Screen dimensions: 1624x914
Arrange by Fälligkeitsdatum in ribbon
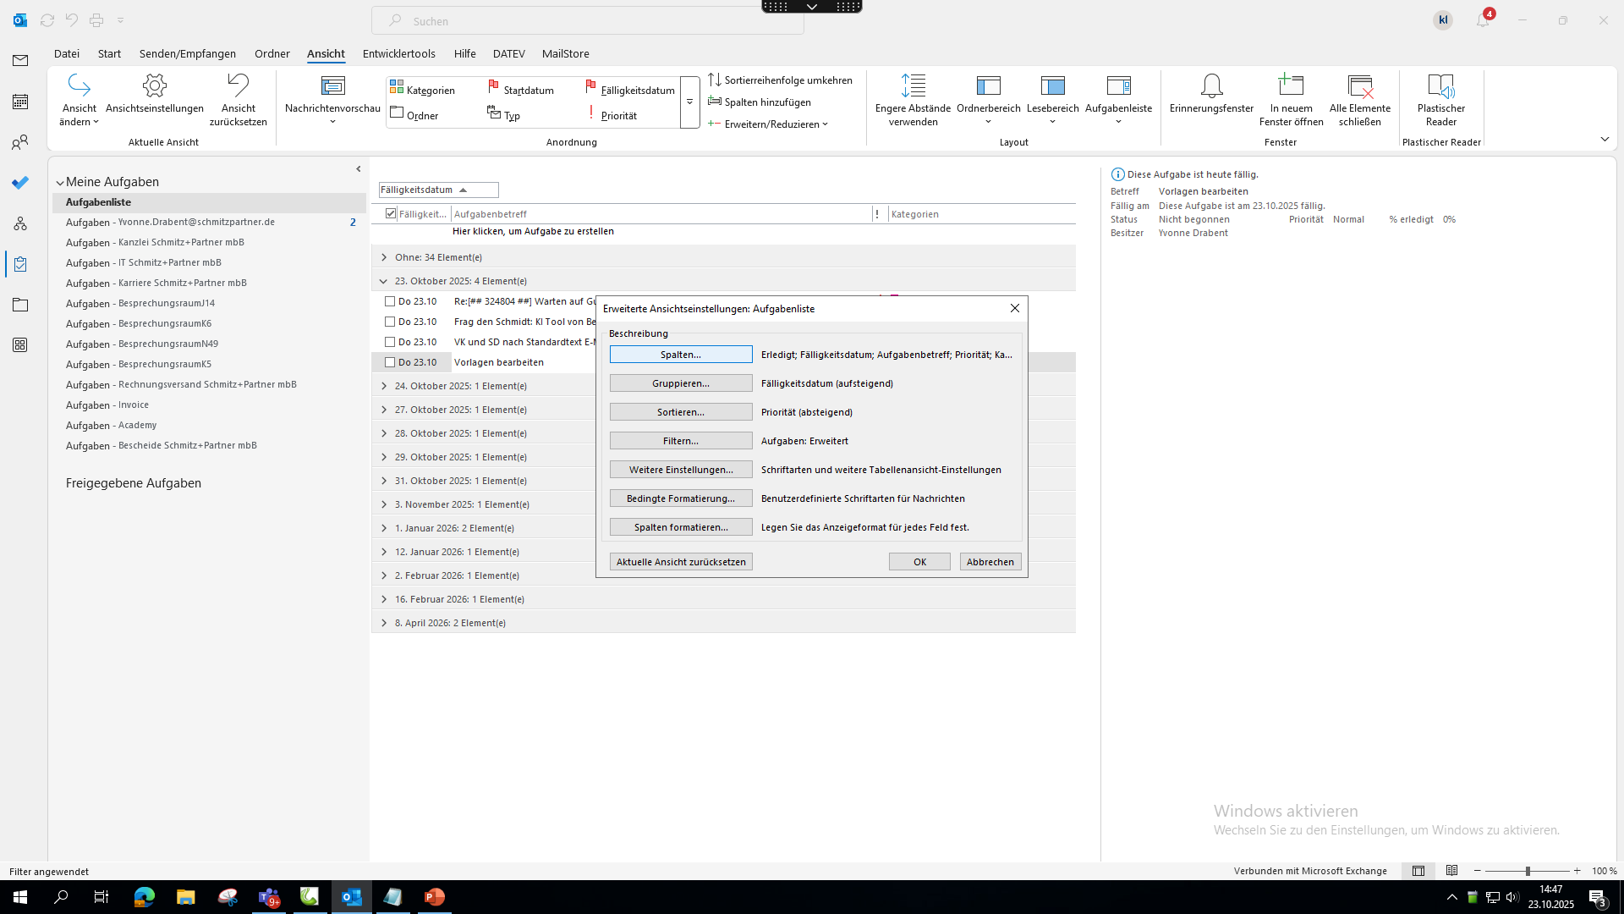coord(630,90)
